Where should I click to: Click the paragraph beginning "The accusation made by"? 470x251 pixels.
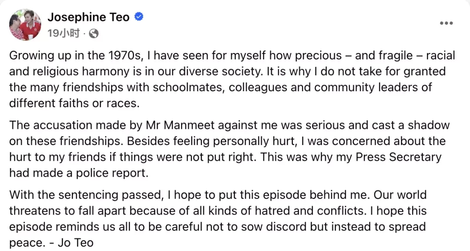point(229,149)
